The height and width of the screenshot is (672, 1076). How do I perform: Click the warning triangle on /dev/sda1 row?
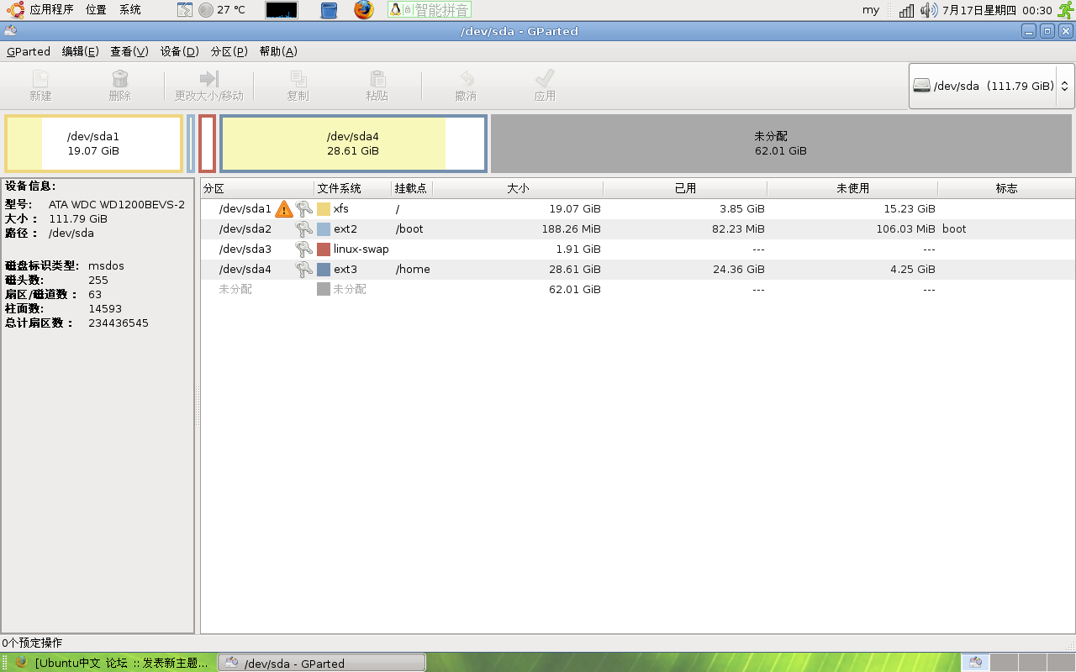point(284,208)
